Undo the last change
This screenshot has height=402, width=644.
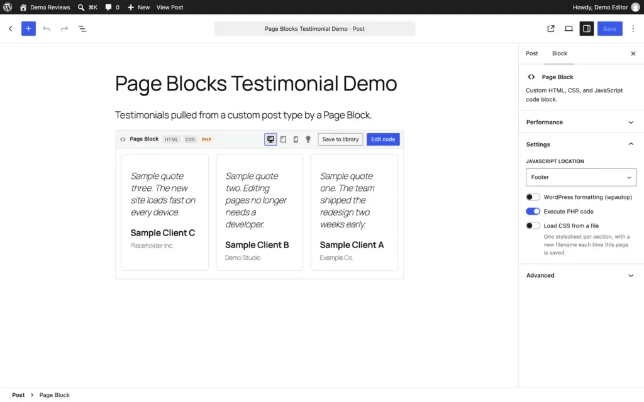[x=47, y=29]
